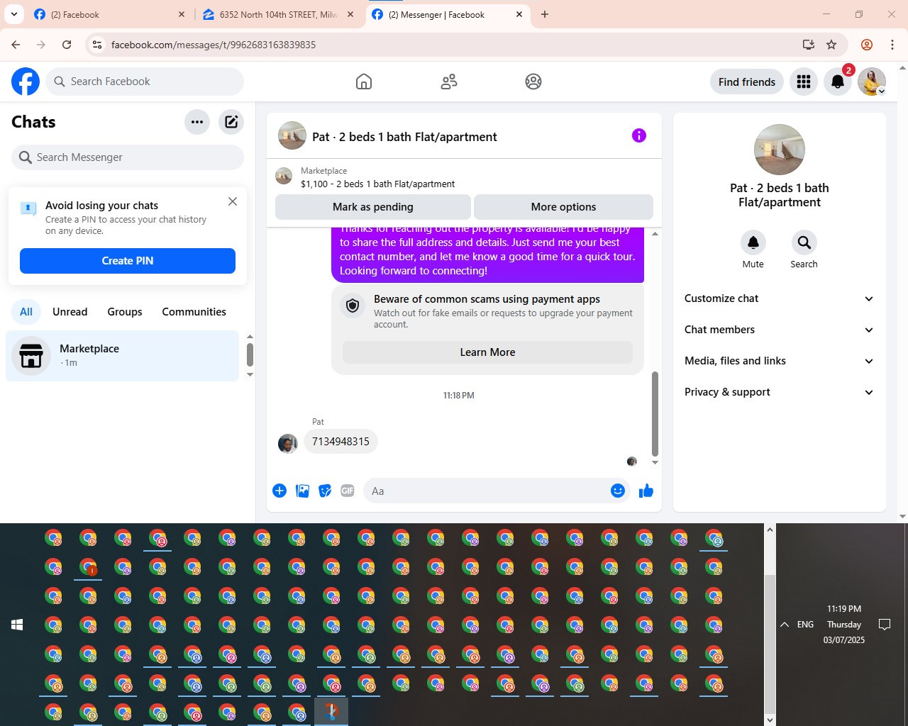Select the Unread chats filter

click(70, 312)
